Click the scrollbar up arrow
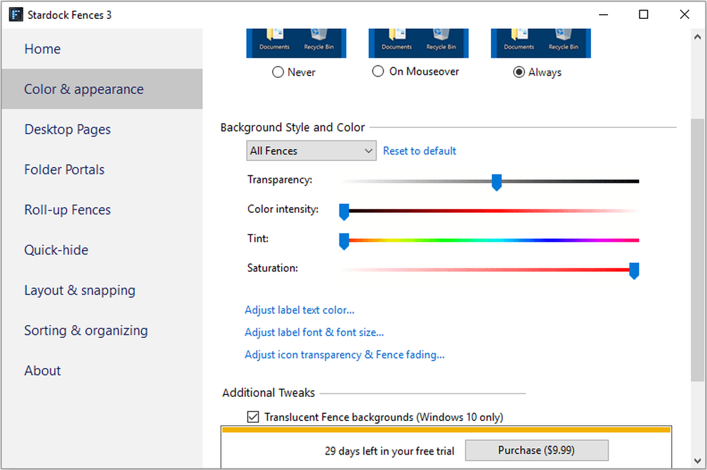Viewport: 707px width, 470px height. pos(697,35)
